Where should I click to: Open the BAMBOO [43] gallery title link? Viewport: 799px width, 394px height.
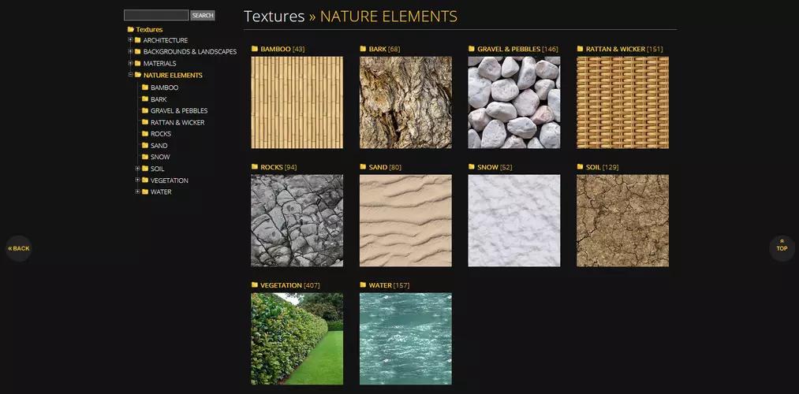(282, 50)
